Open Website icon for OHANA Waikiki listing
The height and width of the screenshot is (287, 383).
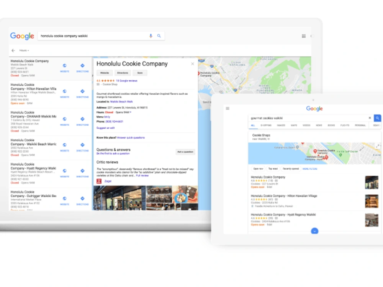(x=64, y=119)
